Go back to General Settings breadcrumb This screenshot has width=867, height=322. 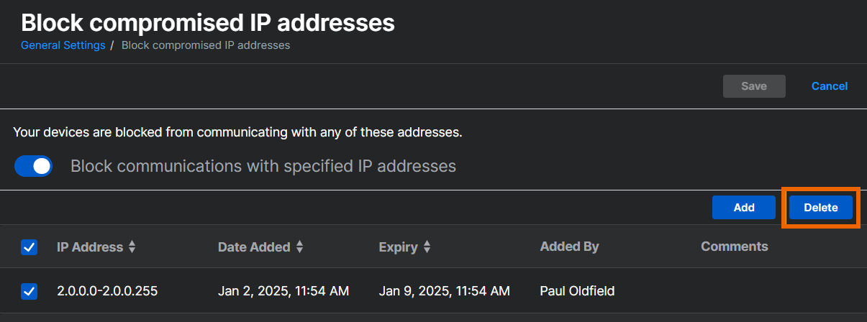point(63,45)
